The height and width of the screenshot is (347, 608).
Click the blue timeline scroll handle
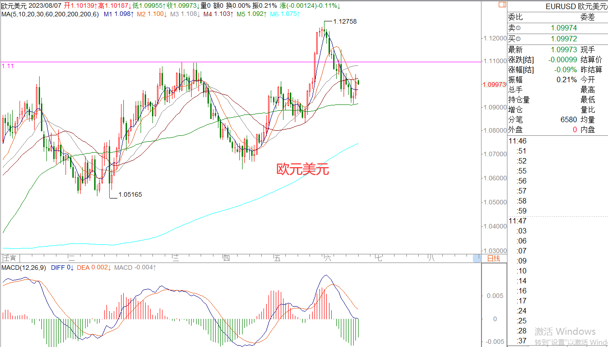point(477,258)
